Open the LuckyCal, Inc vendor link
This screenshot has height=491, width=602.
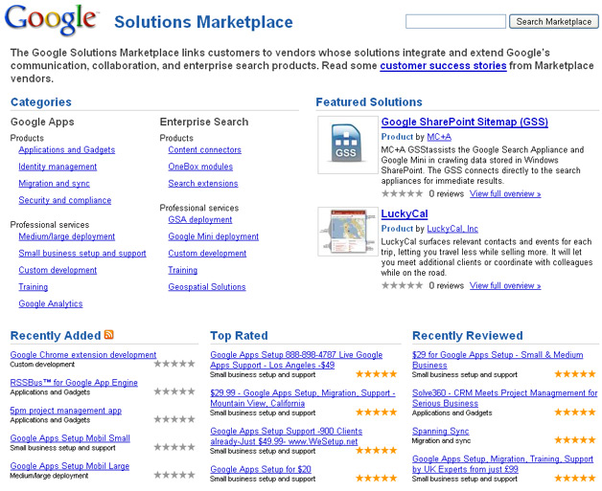tap(452, 229)
